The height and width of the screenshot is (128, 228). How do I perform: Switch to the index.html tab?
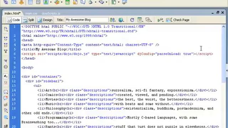[12, 14]
